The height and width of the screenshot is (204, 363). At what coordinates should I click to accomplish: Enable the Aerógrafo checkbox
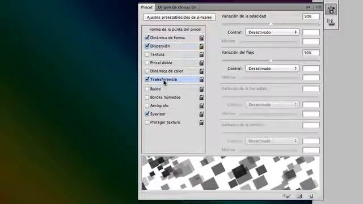(147, 106)
